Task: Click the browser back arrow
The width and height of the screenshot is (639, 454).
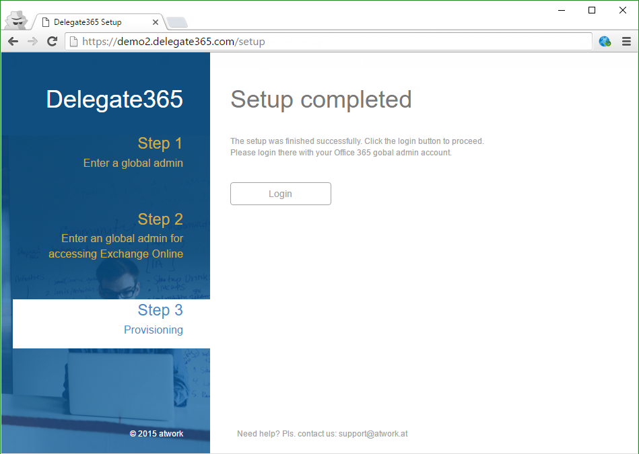Action: [x=13, y=41]
